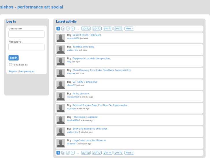Click the Username input field
This screenshot has height=158, width=210.
(x=26, y=34)
